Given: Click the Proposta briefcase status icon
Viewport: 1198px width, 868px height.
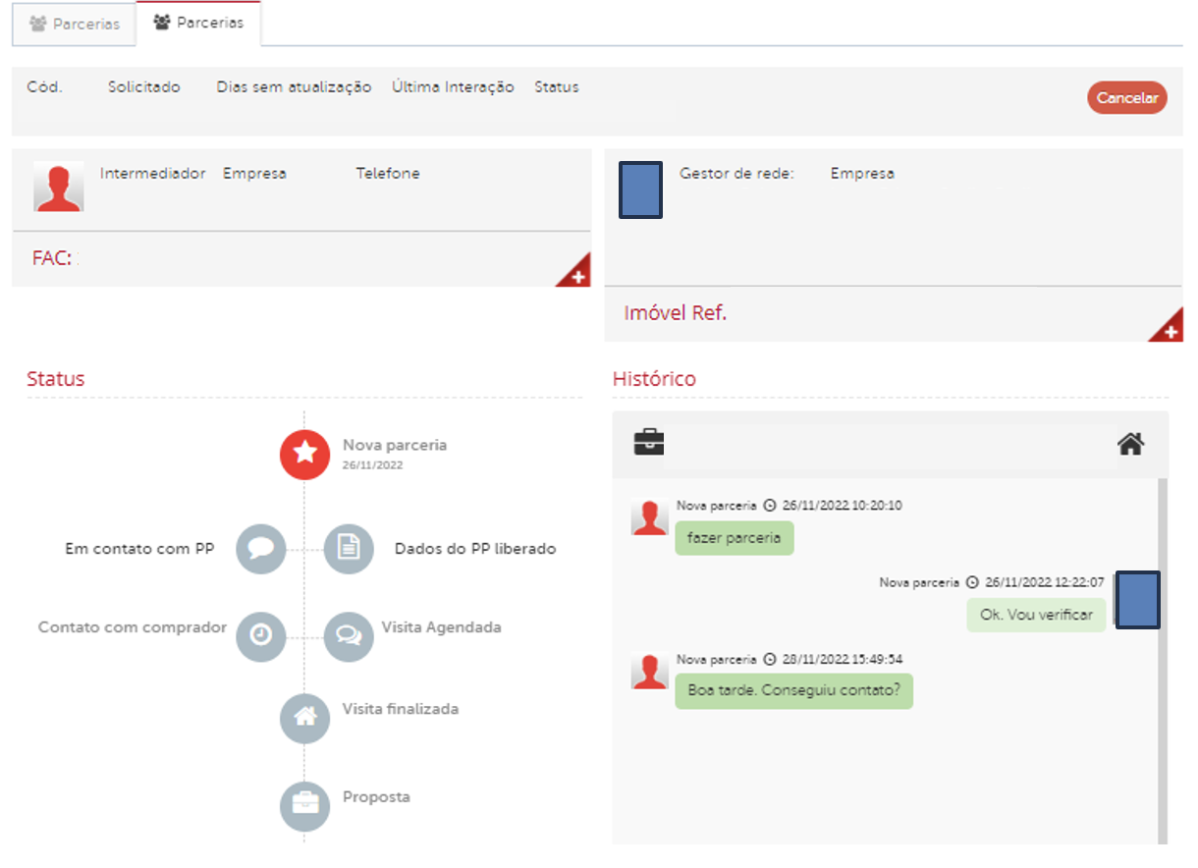Looking at the screenshot, I should pyautogui.click(x=304, y=805).
